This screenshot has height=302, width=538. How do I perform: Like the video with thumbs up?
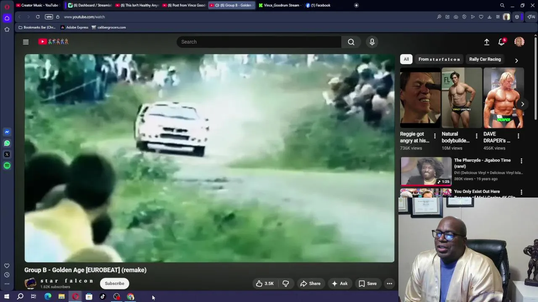click(x=264, y=284)
